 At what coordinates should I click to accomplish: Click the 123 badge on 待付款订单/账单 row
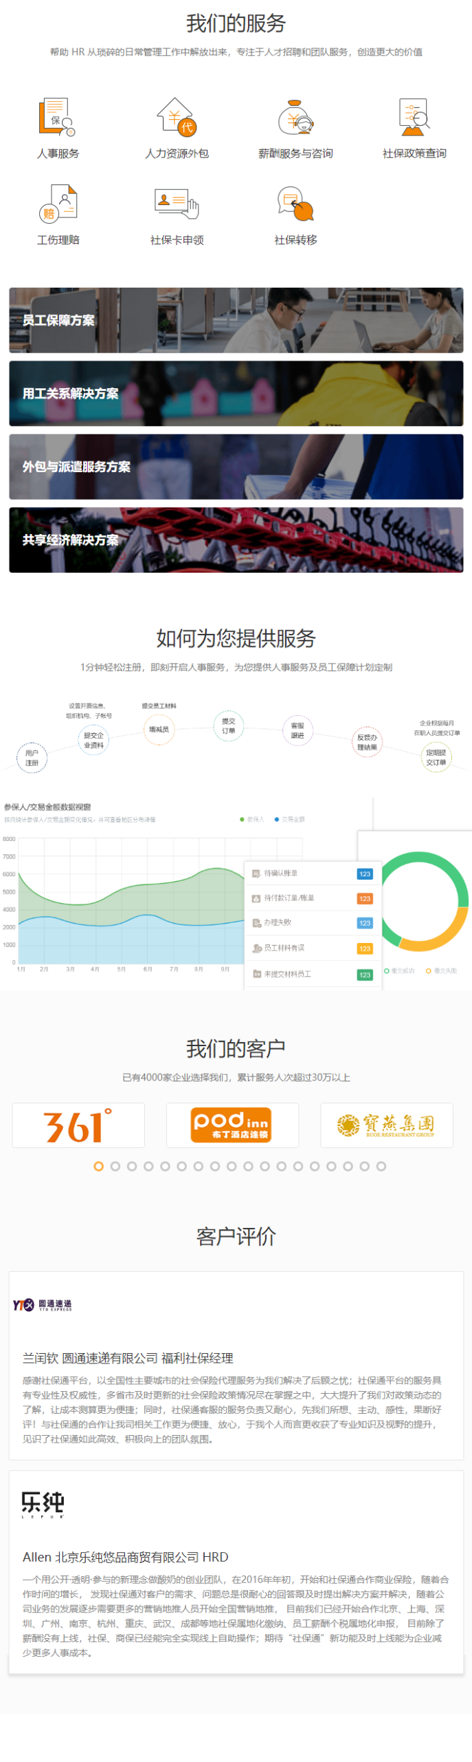point(365,898)
